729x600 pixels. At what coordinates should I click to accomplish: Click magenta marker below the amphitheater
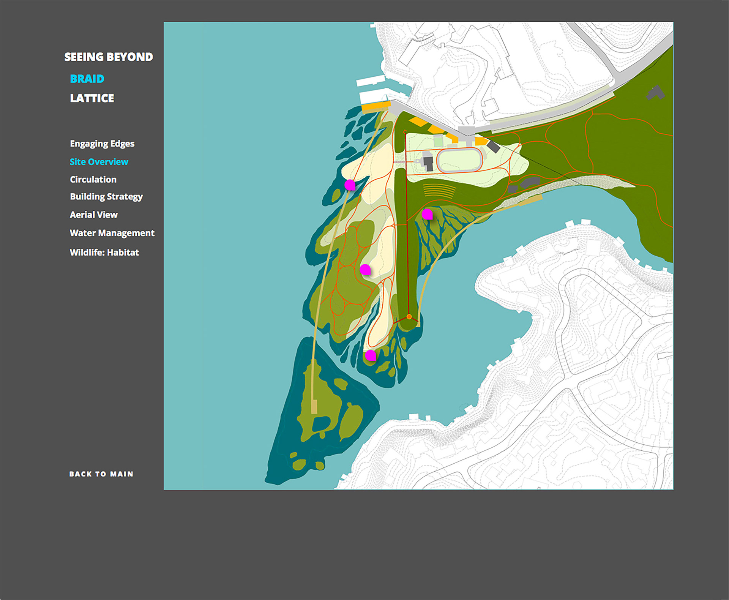(x=427, y=214)
